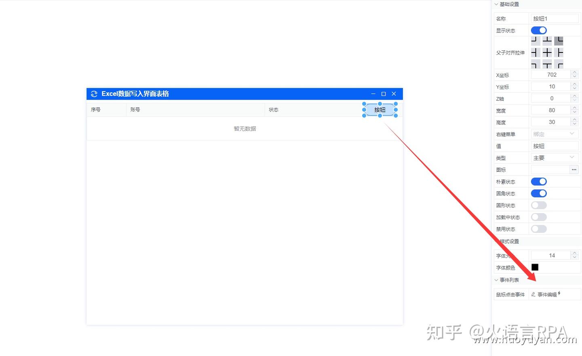Decrease the 高度 value with down arrow
582x356 pixels.
click(575, 124)
